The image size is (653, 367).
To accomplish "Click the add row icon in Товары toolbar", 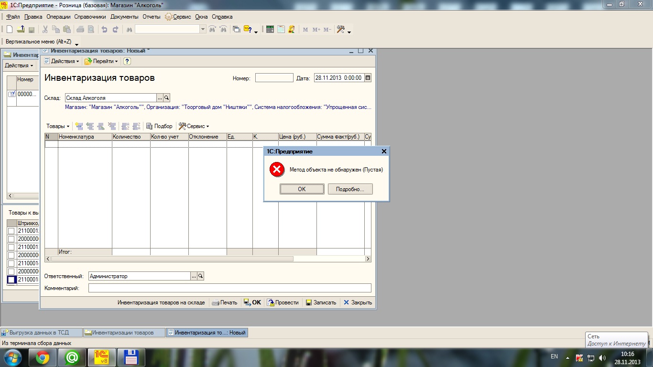I will (79, 126).
